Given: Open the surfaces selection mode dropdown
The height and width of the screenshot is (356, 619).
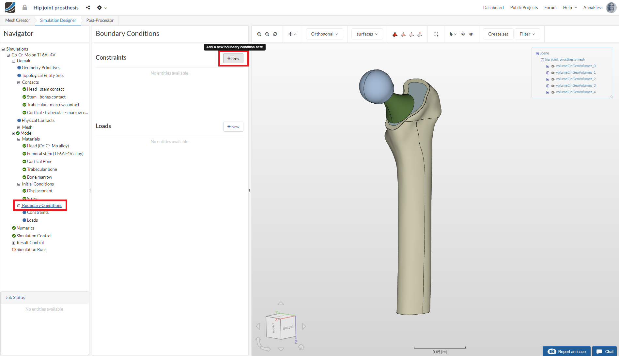Looking at the screenshot, I should [367, 34].
